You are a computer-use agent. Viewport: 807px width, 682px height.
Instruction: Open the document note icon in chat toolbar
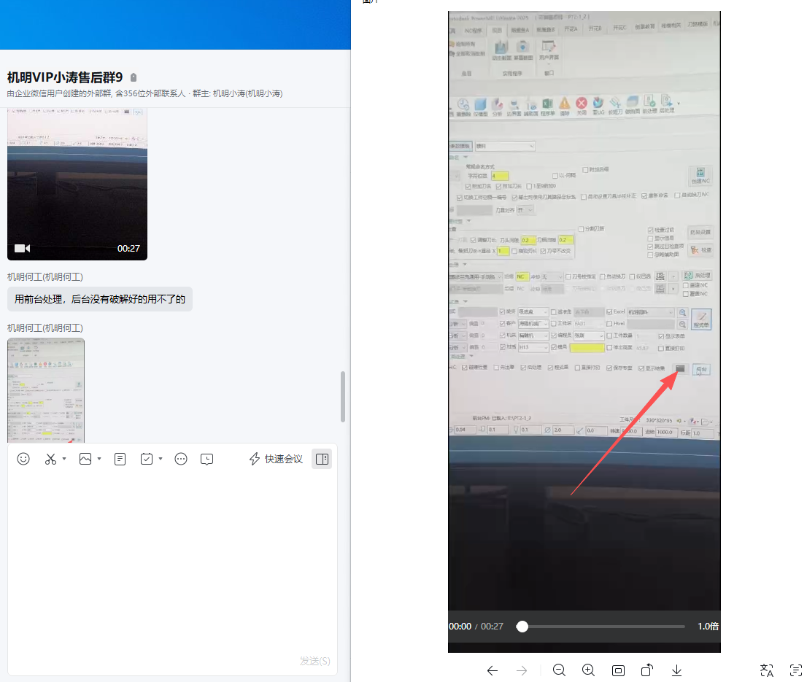point(120,459)
